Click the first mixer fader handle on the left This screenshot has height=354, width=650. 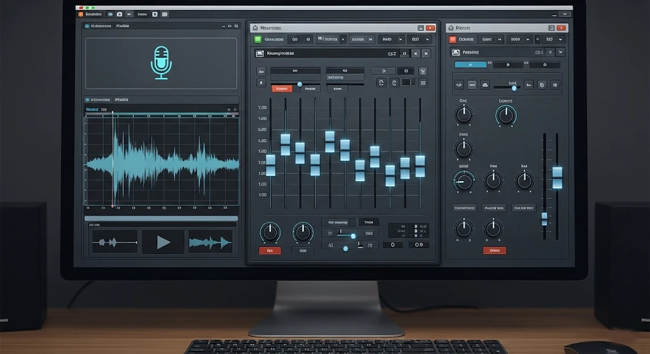(x=270, y=165)
